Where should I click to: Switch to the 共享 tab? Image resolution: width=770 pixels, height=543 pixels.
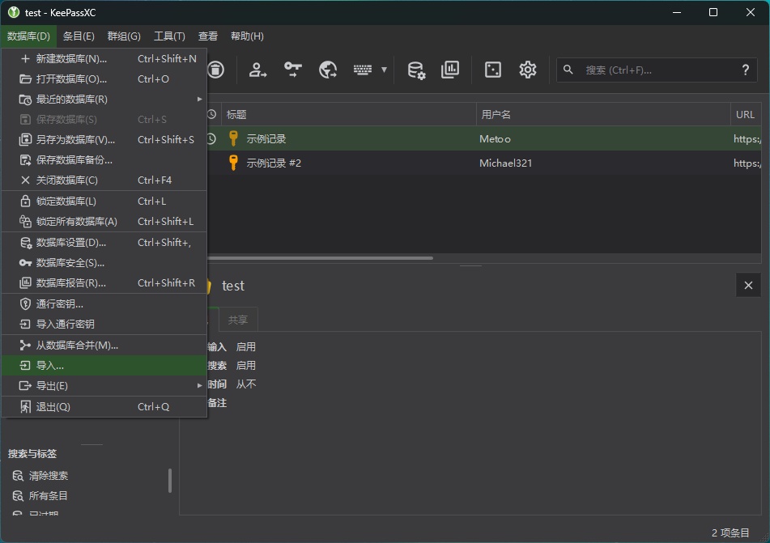click(x=238, y=320)
